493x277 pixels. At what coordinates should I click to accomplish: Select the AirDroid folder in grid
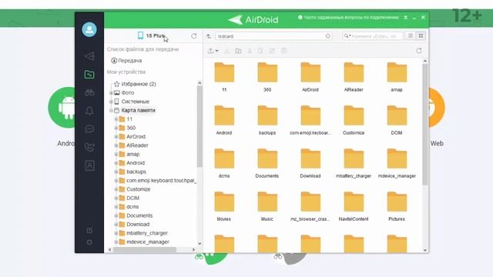[x=310, y=76]
